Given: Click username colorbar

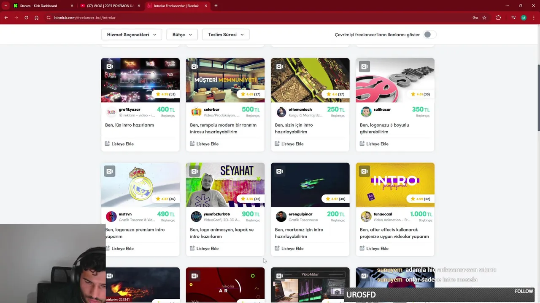Looking at the screenshot, I should [212, 109].
